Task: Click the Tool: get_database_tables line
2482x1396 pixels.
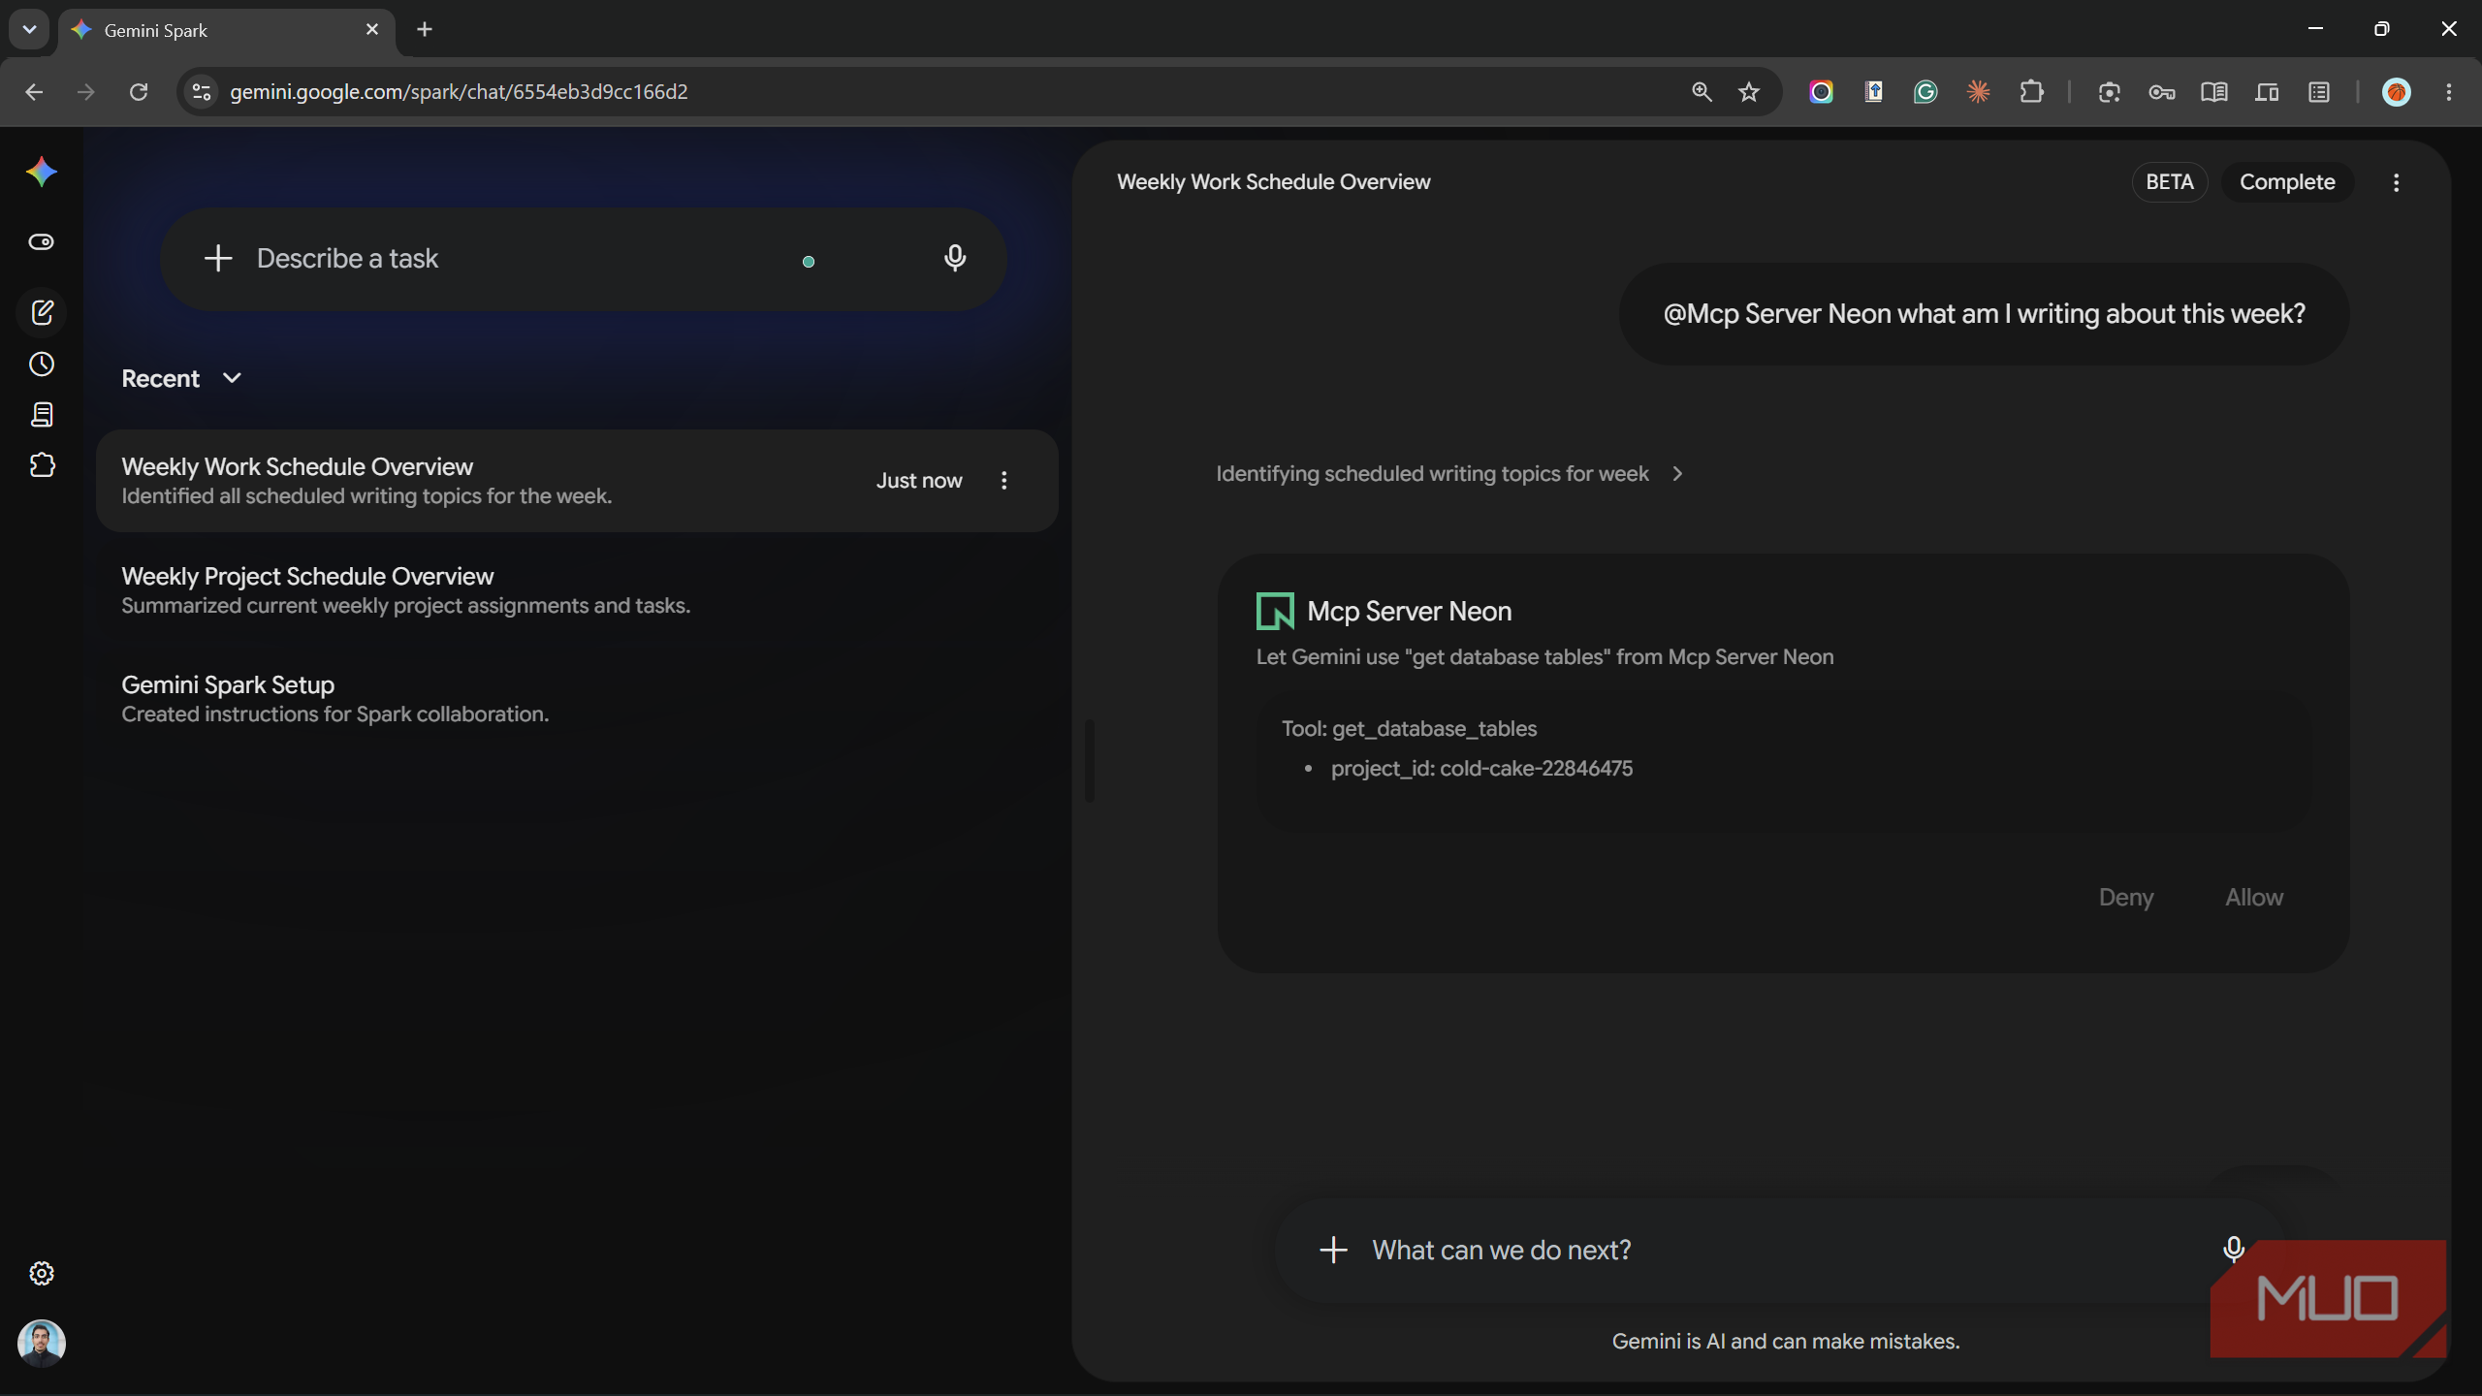Action: [x=1409, y=729]
